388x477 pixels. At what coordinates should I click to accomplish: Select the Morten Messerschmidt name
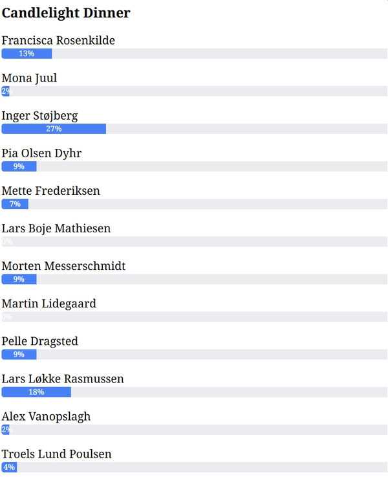click(x=63, y=266)
